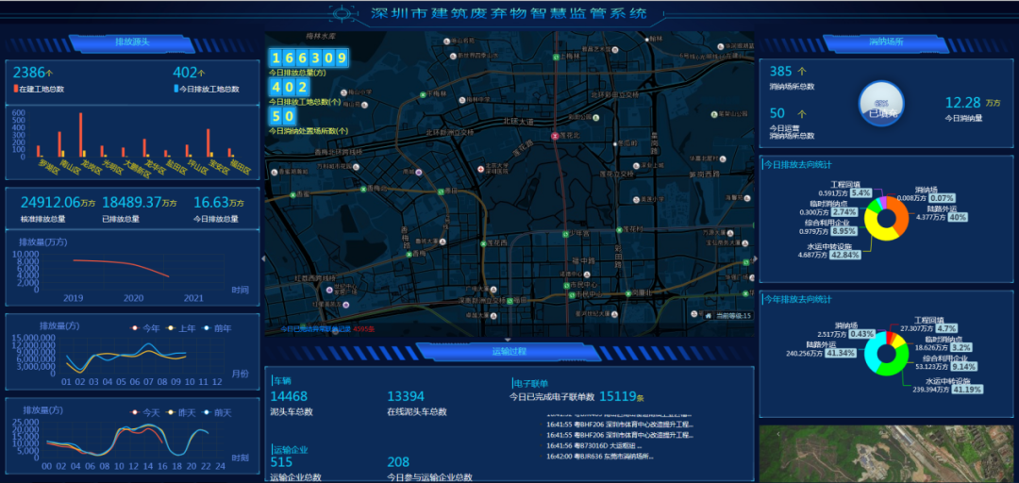Click the 208 今日参与运输企业总数 value
The height and width of the screenshot is (483, 1019).
[x=398, y=462]
